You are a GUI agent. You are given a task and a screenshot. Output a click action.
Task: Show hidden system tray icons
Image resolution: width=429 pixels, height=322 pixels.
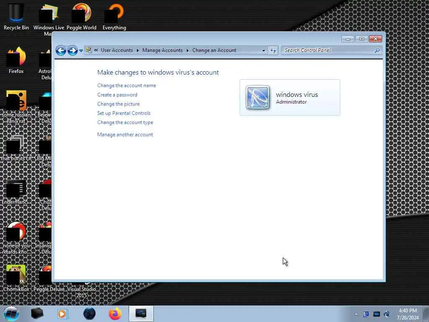point(356,314)
